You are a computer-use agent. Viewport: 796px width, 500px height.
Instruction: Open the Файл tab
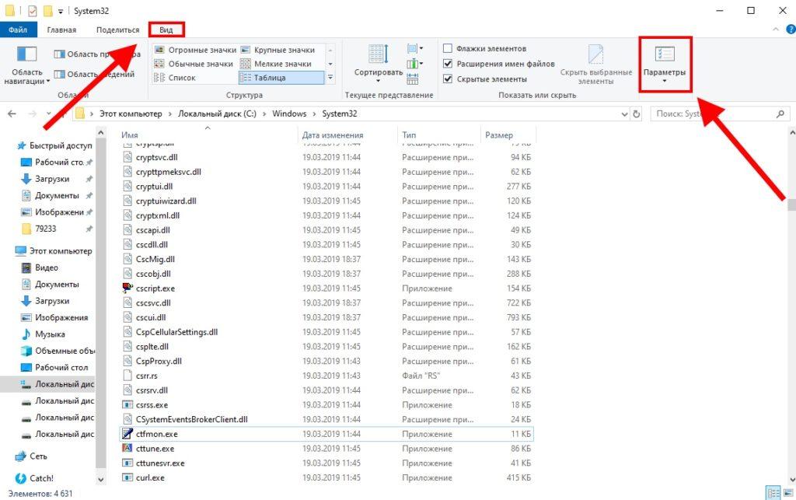tap(18, 30)
